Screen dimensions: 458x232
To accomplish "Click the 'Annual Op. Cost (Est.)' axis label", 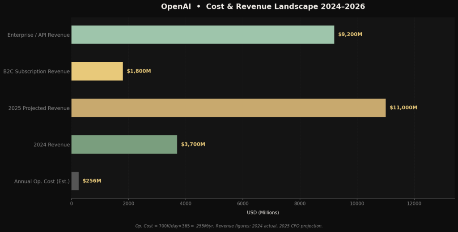I will [42, 181].
